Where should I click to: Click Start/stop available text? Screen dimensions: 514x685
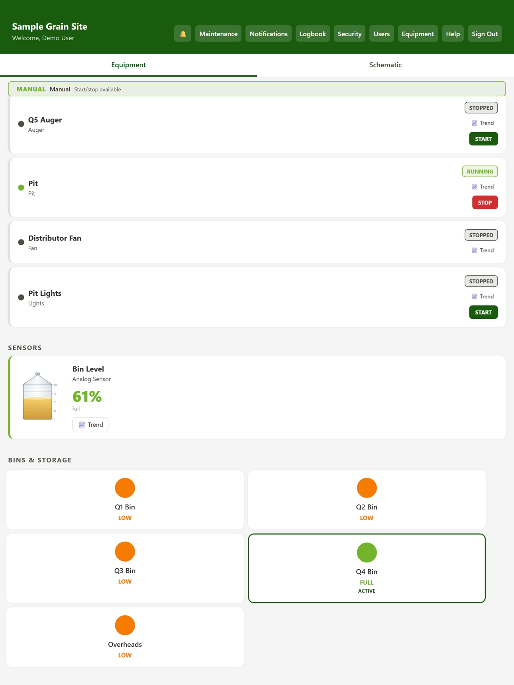tap(98, 90)
